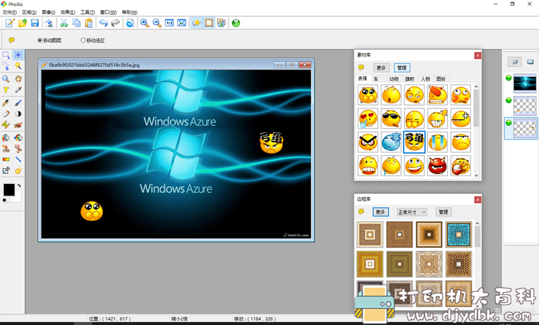Select the Red Eye removal tool

pos(18,125)
